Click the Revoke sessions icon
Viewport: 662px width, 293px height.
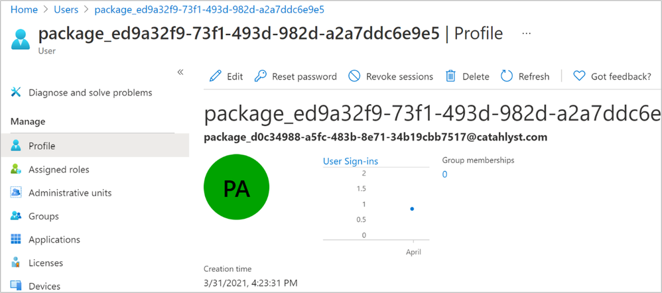[355, 76]
